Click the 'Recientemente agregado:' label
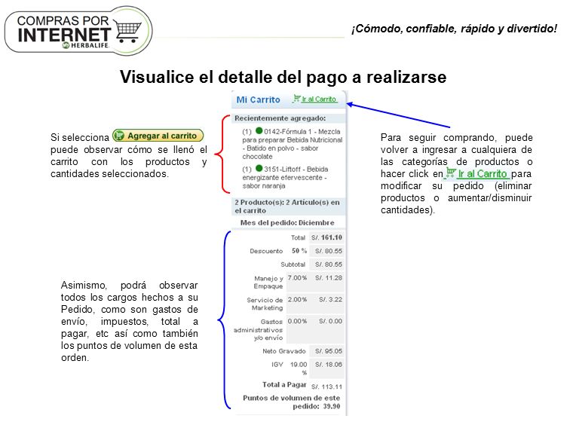567x425 pixels. [x=280, y=118]
